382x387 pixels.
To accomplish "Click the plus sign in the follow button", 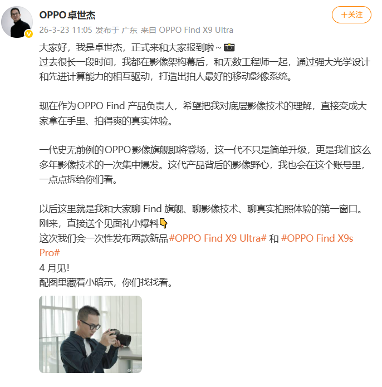I will click(344, 15).
